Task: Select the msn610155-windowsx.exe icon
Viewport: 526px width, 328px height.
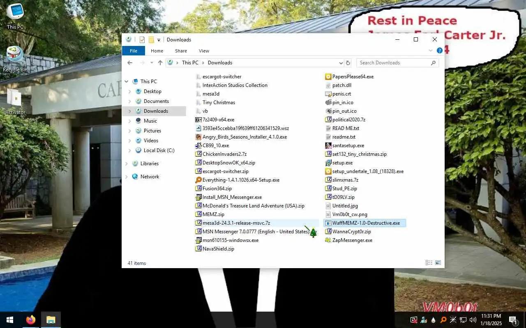Action: (198, 240)
